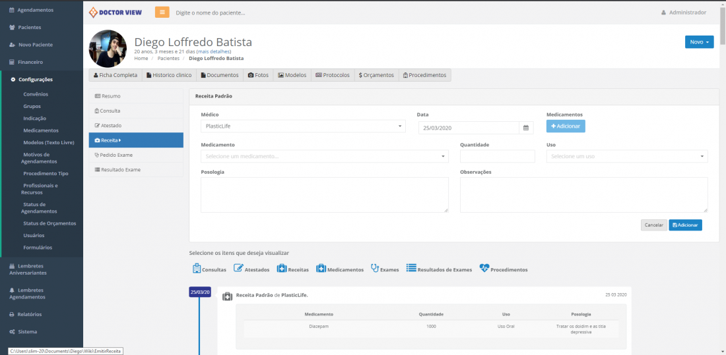Viewport: 726px width, 355px height.
Task: Click into the Quantidade input field
Action: (x=497, y=157)
